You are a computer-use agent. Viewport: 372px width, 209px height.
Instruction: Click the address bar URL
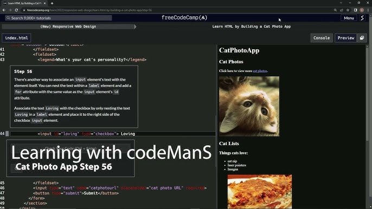coord(89,10)
